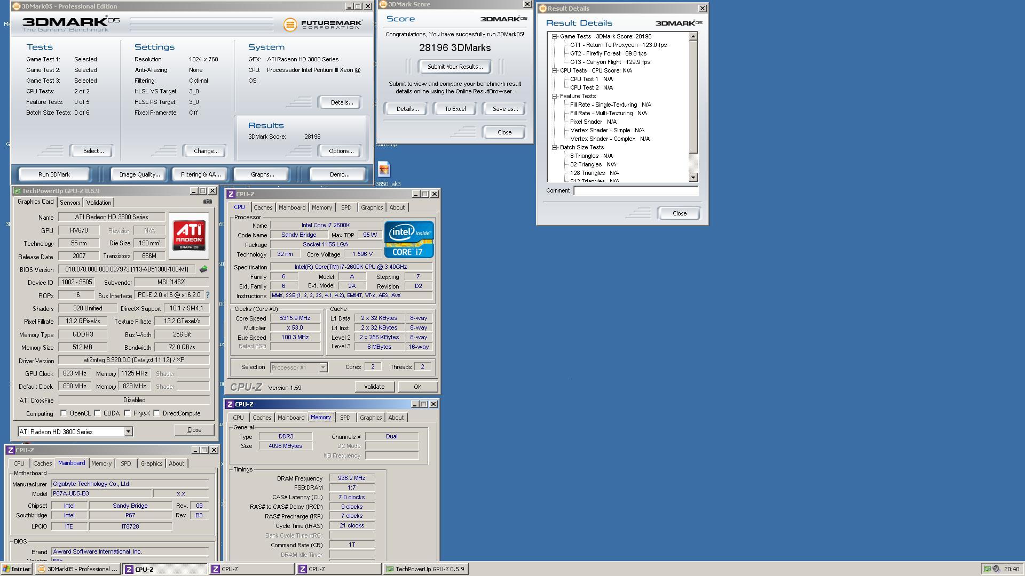Enable the PhysX checkbox in GPU-Z
1025x576 pixels.
[127, 413]
